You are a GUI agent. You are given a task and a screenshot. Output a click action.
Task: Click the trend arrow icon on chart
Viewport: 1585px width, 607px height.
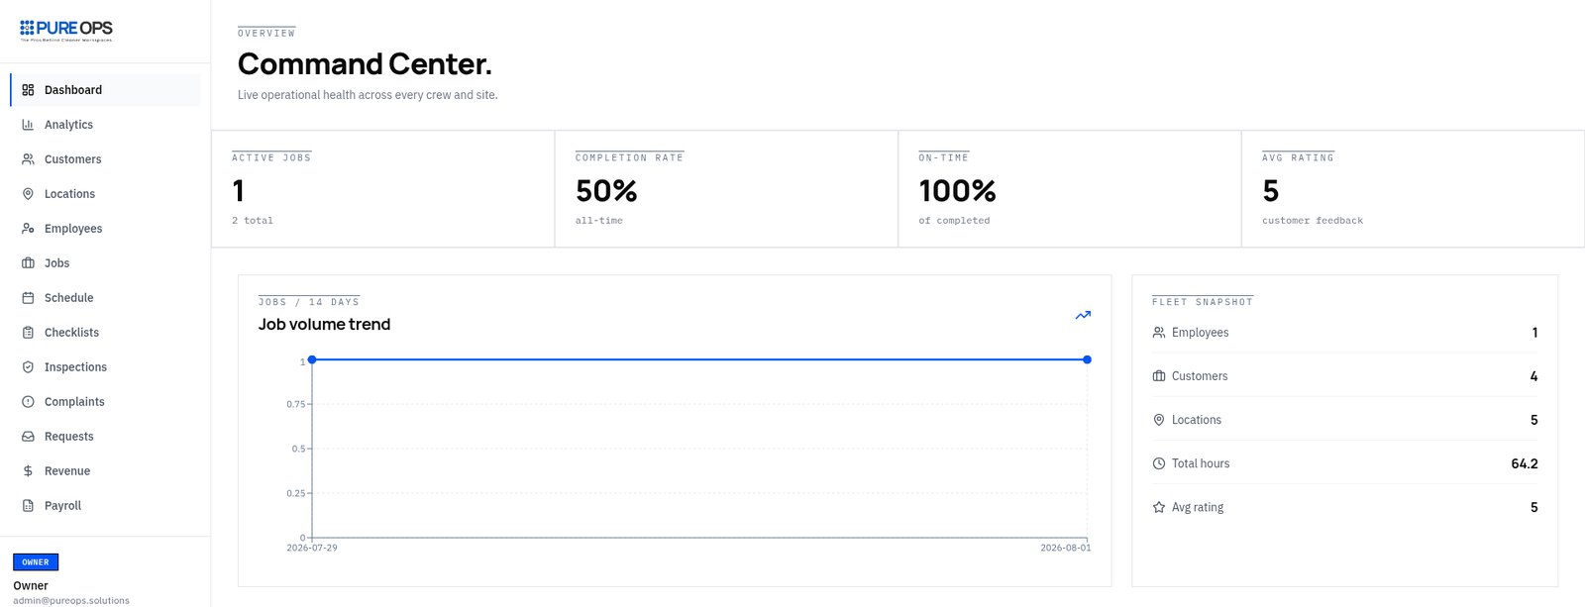1083,315
